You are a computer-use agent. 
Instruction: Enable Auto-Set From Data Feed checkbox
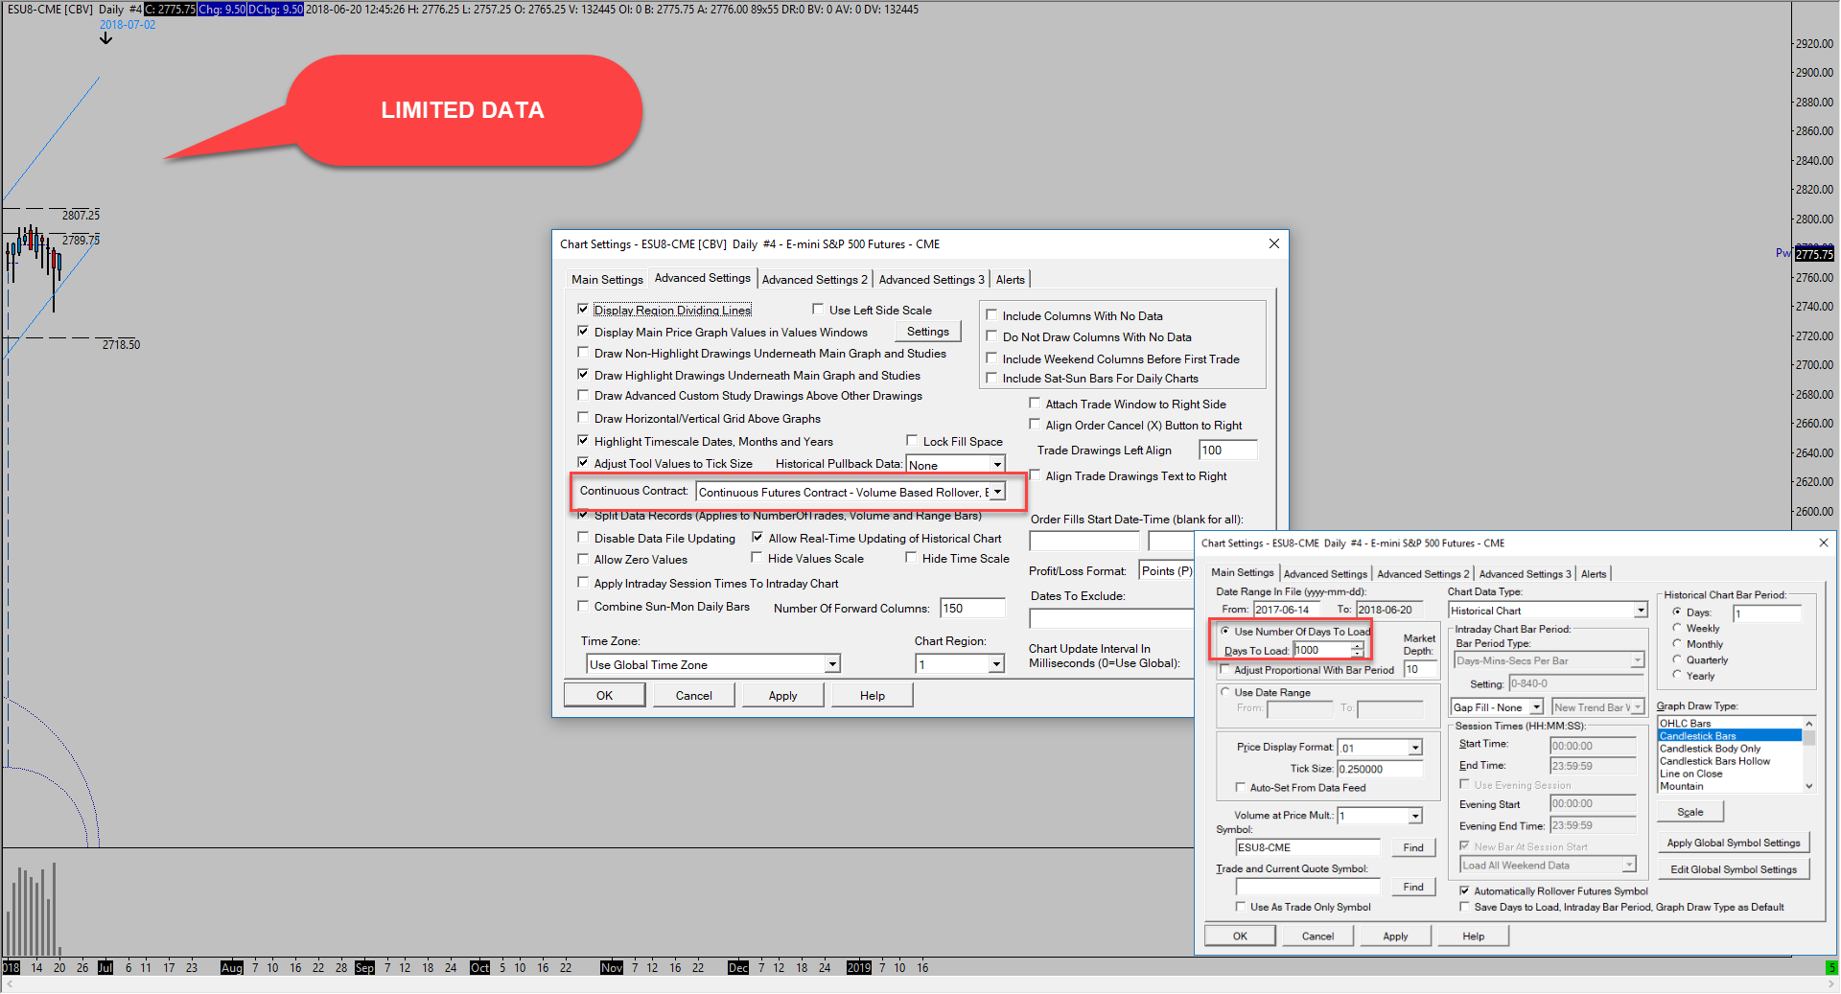(1241, 787)
